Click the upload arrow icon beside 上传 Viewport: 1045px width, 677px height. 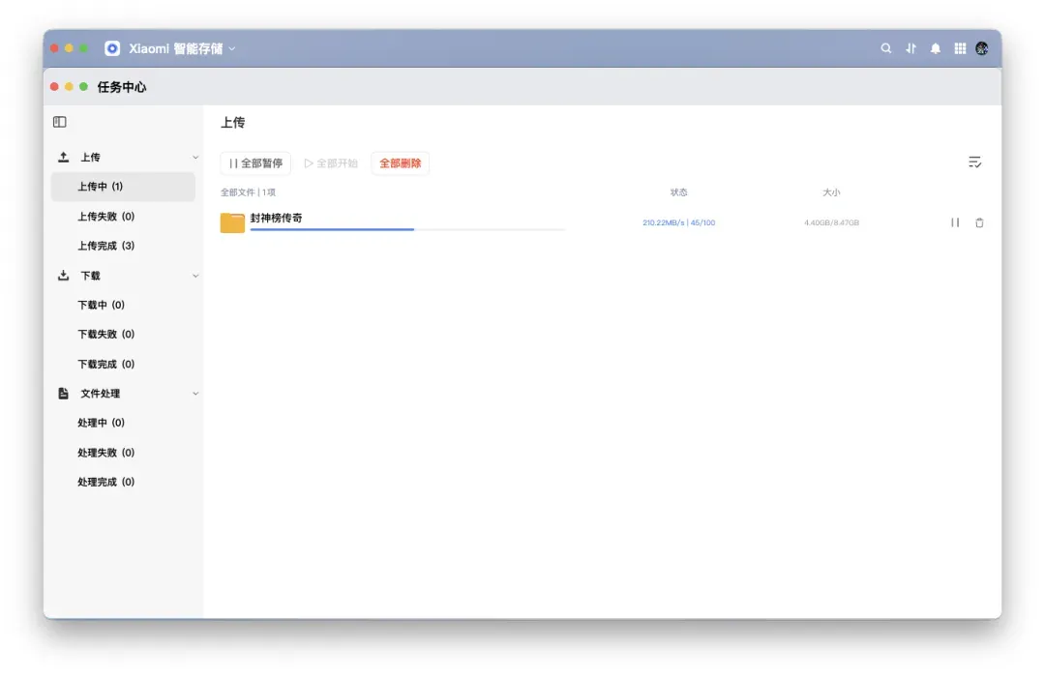[63, 157]
